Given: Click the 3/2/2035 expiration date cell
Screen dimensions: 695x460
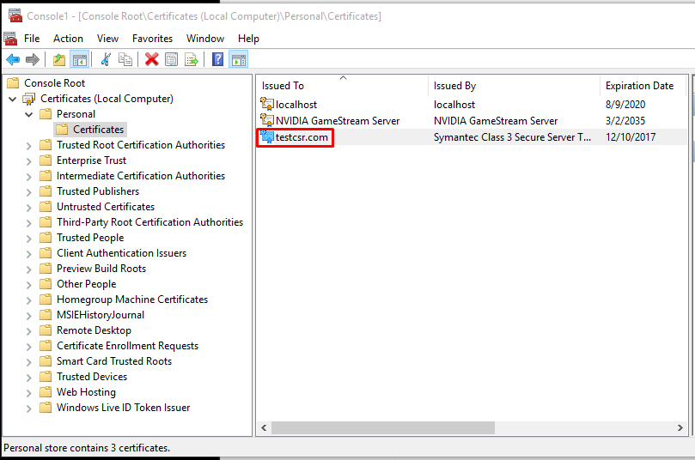Looking at the screenshot, I should [625, 121].
